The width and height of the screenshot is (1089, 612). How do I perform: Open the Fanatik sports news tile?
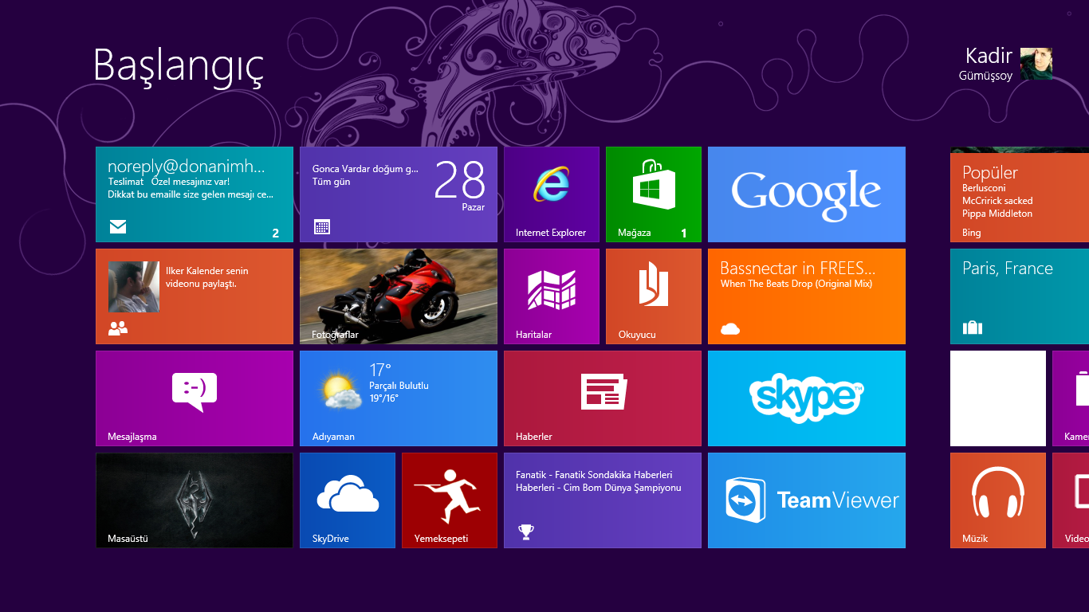coord(603,500)
